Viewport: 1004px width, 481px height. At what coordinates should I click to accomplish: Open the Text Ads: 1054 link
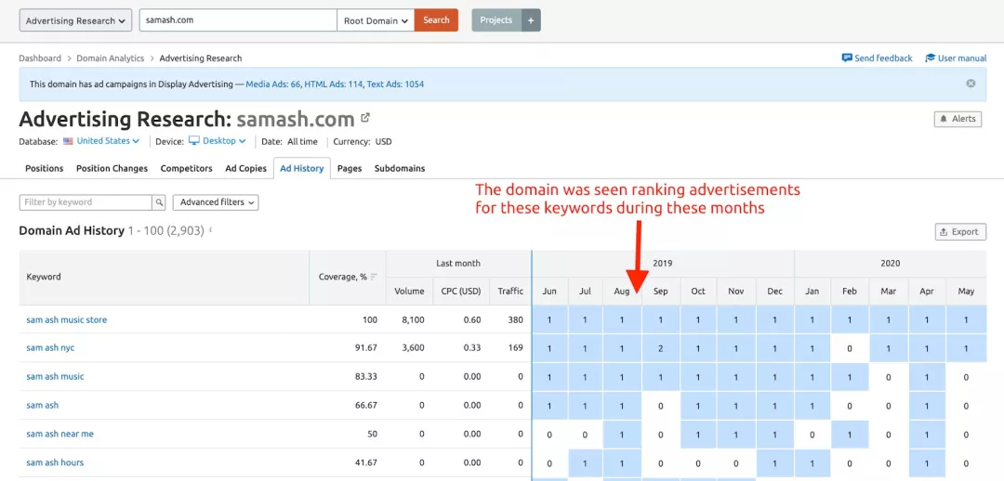(395, 84)
